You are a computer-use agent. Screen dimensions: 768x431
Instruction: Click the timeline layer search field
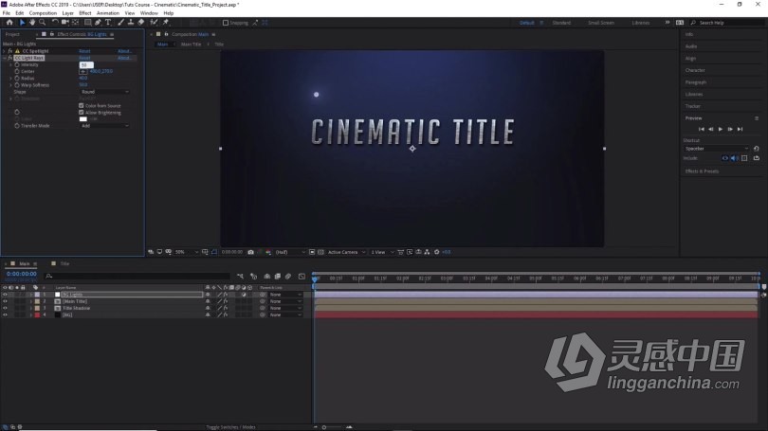(137, 277)
